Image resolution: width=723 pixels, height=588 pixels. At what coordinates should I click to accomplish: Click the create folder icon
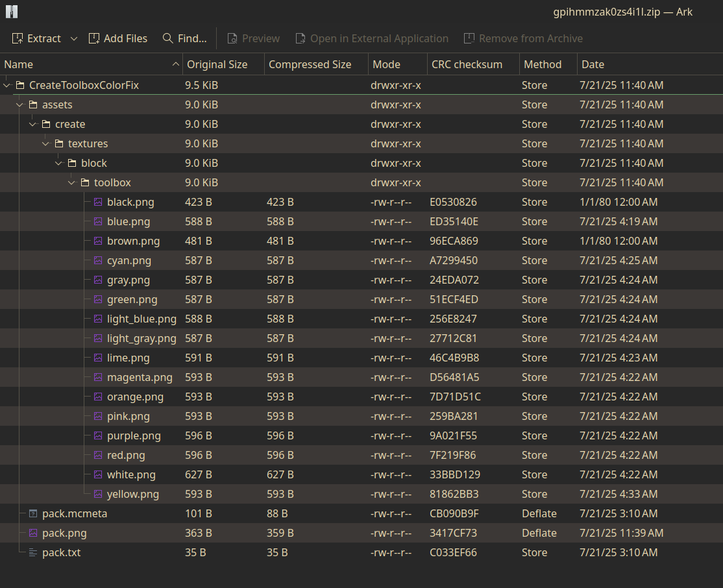pyautogui.click(x=45, y=124)
